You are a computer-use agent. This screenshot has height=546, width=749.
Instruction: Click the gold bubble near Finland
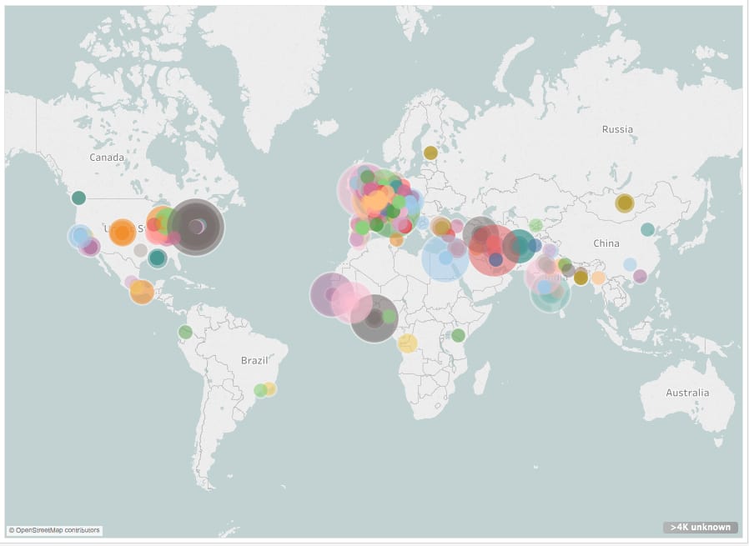pyautogui.click(x=430, y=153)
